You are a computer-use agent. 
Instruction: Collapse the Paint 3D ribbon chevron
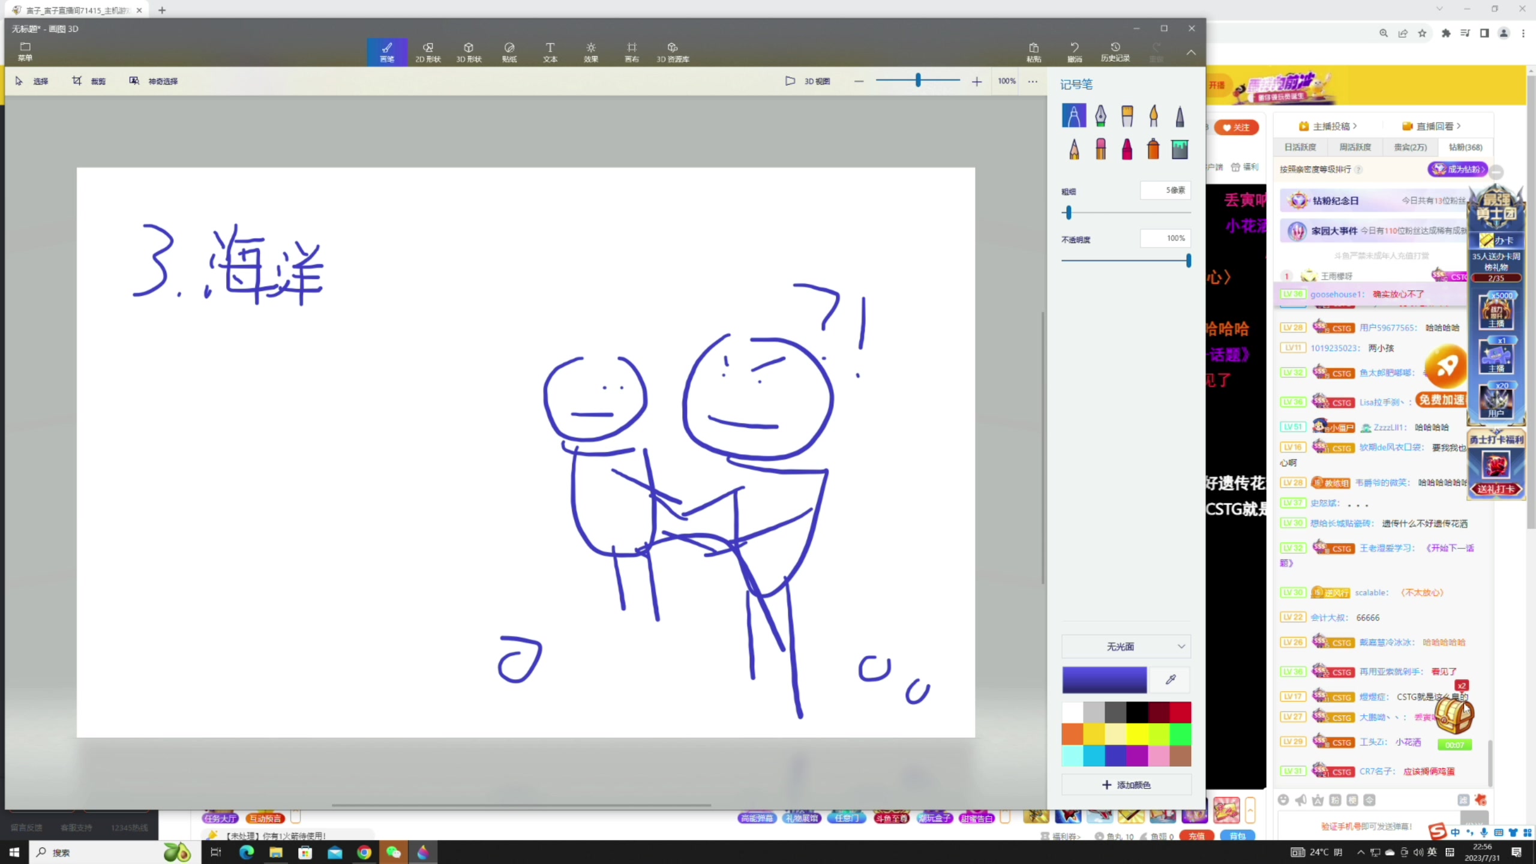1191,53
